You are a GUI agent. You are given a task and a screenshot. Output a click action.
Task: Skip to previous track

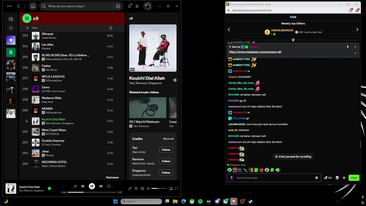[x=83, y=186]
